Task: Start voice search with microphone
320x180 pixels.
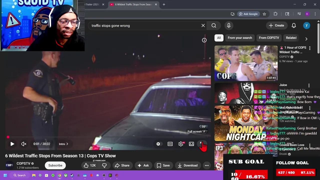Action: 229,25
